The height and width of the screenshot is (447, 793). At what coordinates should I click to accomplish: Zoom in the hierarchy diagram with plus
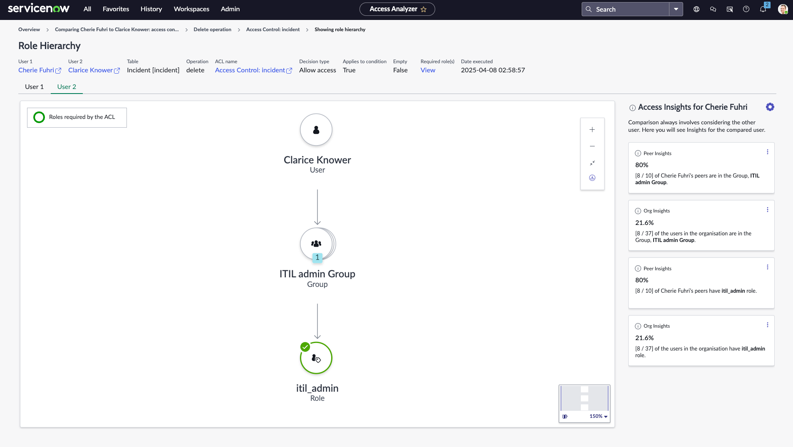(592, 130)
